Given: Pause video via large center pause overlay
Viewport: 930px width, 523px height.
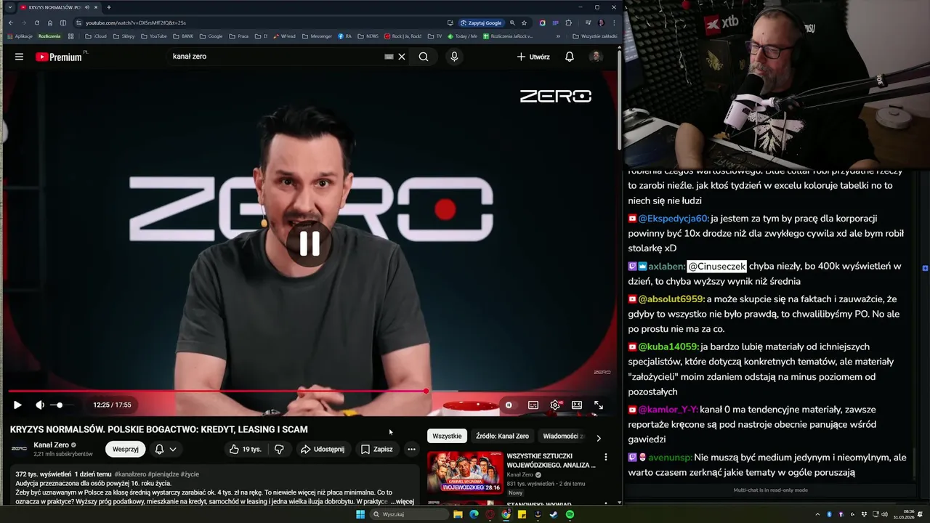Looking at the screenshot, I should pyautogui.click(x=310, y=243).
